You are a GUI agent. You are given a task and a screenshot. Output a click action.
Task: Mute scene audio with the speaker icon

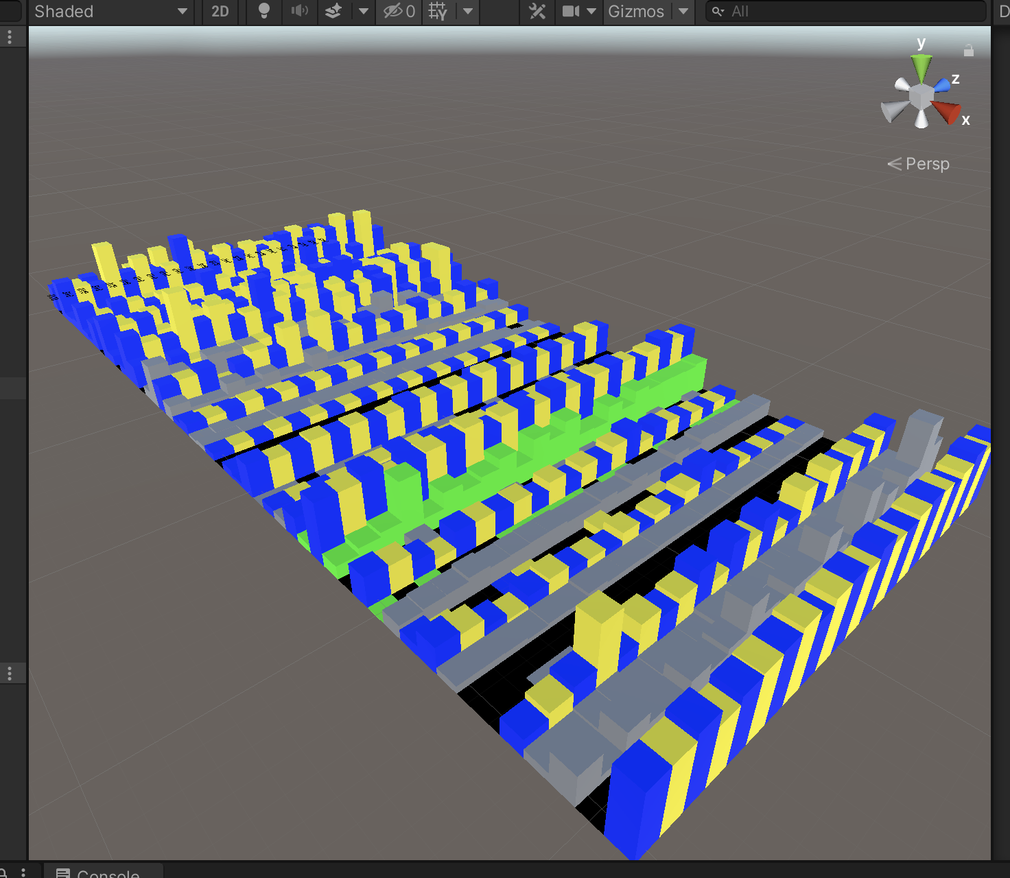pos(299,11)
